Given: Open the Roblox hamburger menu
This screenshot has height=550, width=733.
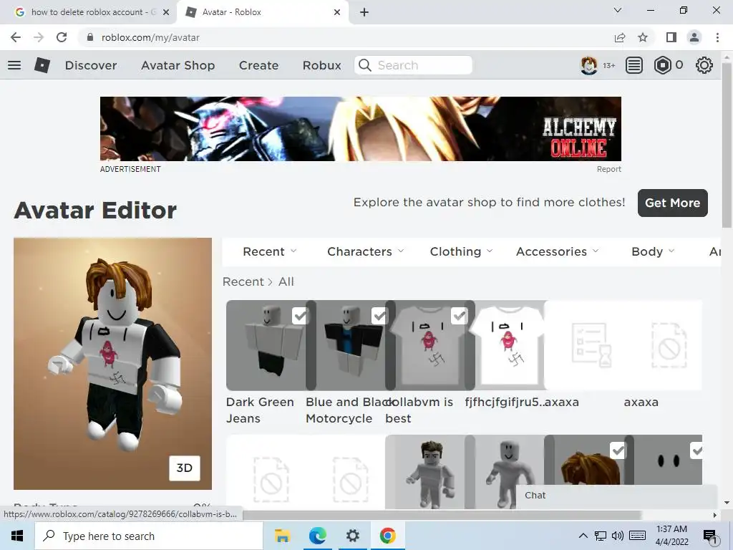Looking at the screenshot, I should coord(14,65).
